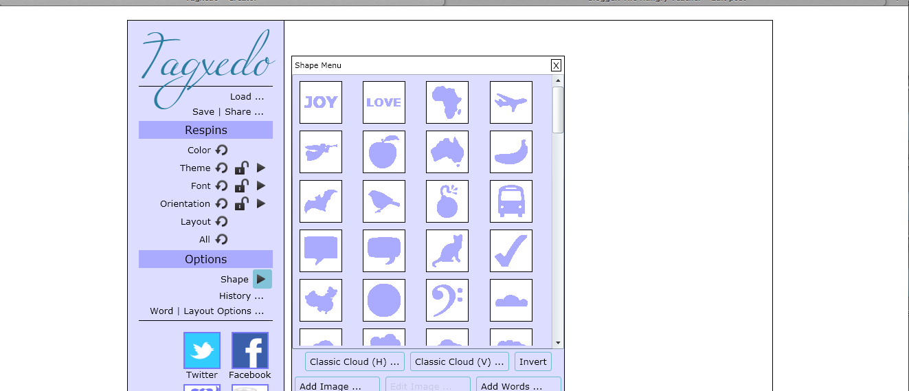909x391 pixels.
Task: Pick the circle shape
Action: coord(384,300)
